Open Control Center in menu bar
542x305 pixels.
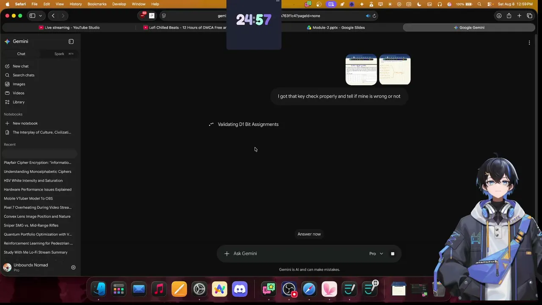click(489, 4)
